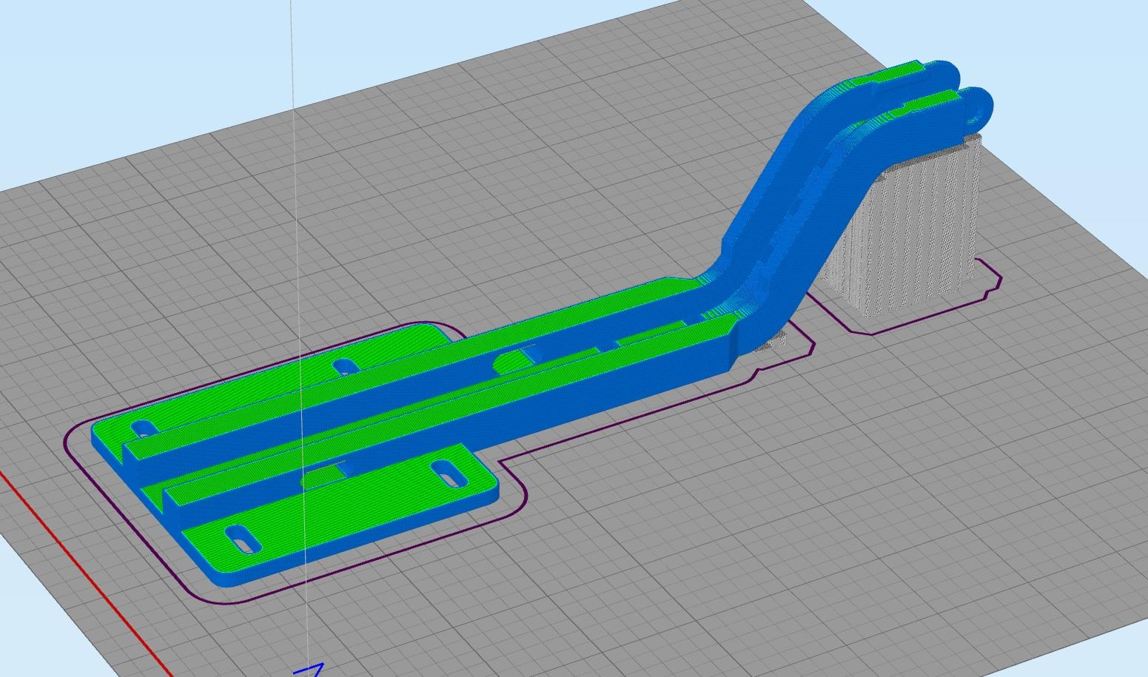This screenshot has height=677, width=1148.
Task: Click the small gray support beneath the arm bend
Action: (x=773, y=344)
